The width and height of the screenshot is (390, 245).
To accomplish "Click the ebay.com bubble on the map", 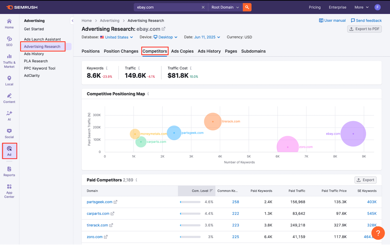I will tap(353, 134).
